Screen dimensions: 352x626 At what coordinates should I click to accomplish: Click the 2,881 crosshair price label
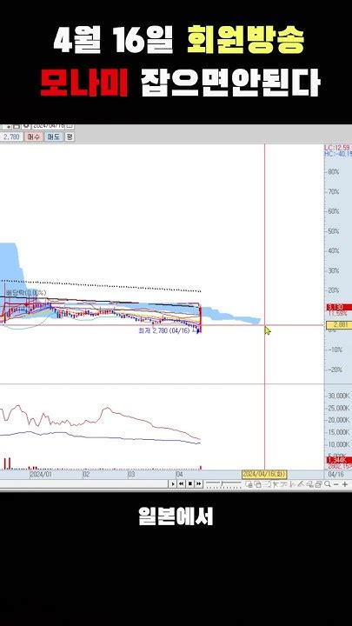click(x=338, y=325)
